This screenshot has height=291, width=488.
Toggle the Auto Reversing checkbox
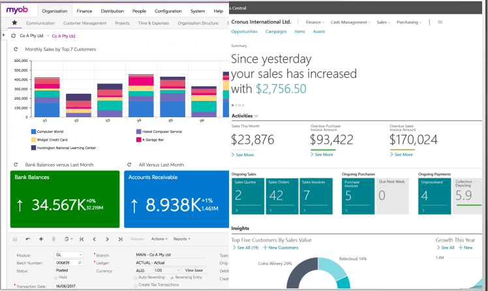coord(136,277)
